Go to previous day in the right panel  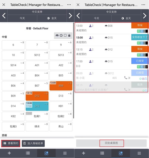(78, 16)
